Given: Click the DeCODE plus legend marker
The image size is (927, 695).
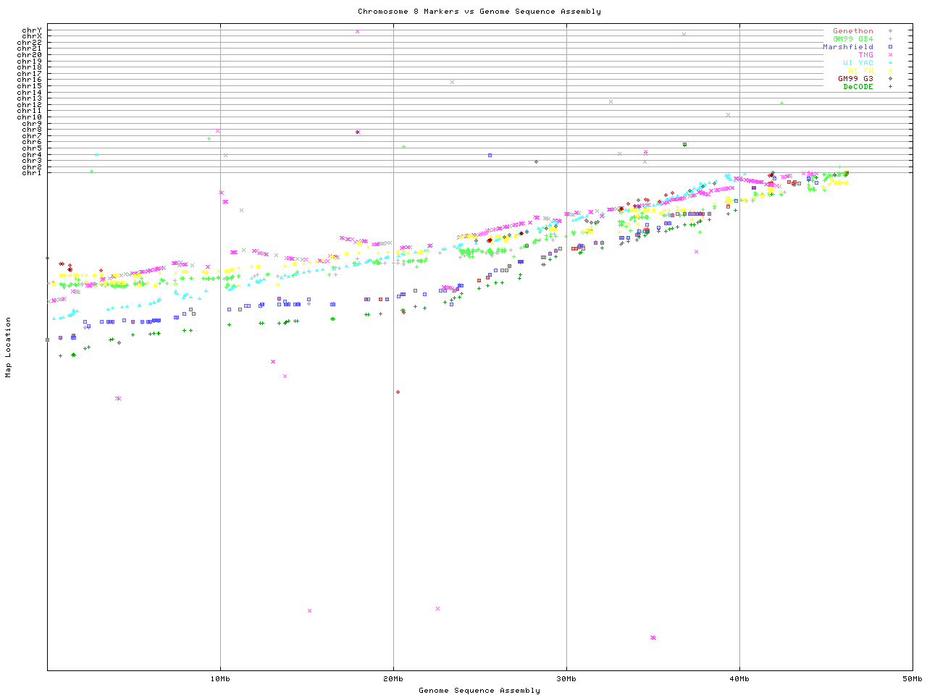Looking at the screenshot, I should [890, 87].
